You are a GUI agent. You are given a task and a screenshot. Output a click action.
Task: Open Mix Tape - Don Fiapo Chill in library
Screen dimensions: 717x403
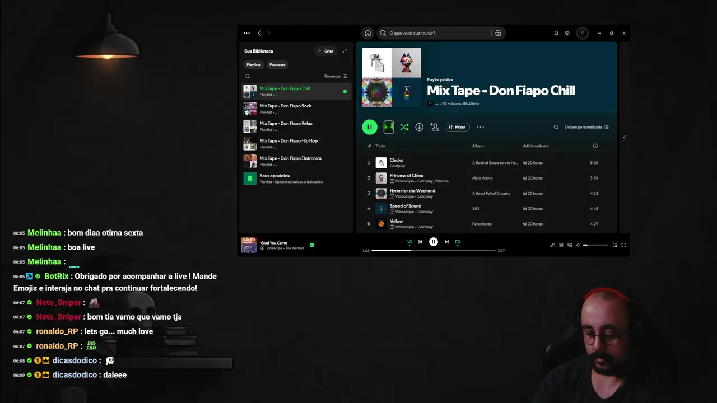pos(296,91)
